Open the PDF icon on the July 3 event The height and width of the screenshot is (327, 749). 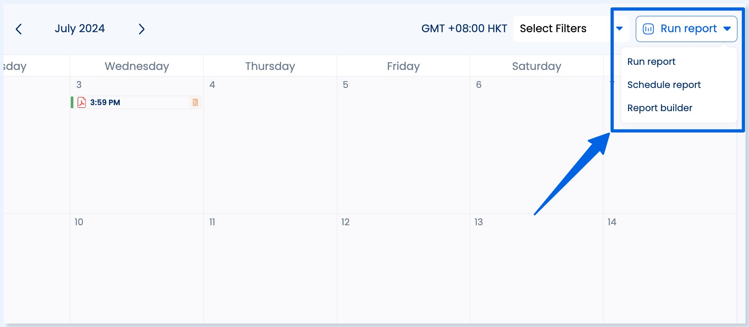click(82, 103)
